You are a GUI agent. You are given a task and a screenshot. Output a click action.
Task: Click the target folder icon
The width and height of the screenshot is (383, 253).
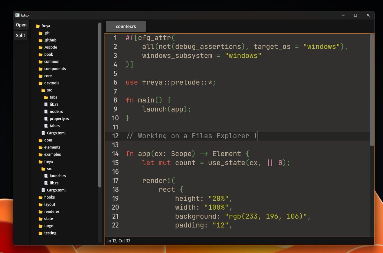[41, 226]
